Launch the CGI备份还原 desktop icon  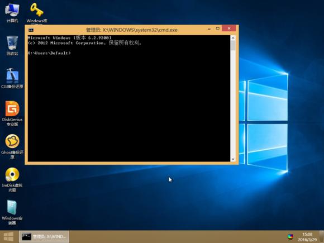coord(12,78)
